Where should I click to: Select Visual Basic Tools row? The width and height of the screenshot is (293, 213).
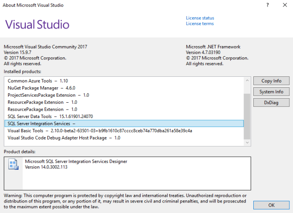pyautogui.click(x=124, y=131)
